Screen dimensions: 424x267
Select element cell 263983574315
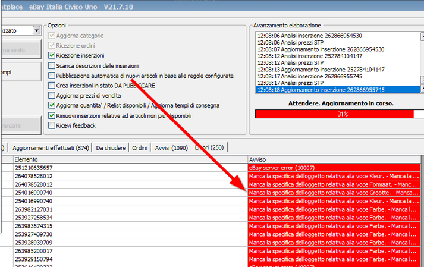pyautogui.click(x=130, y=226)
